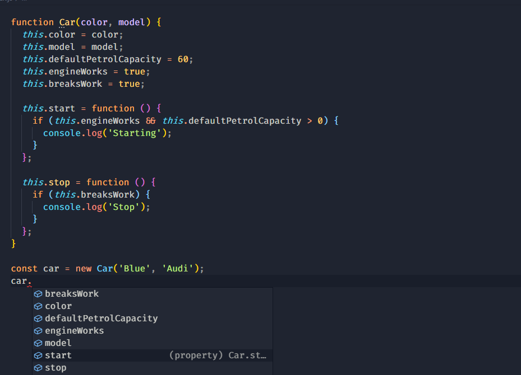The height and width of the screenshot is (375, 521).
Task: Select color from the autocomplete menu
Action: click(58, 306)
